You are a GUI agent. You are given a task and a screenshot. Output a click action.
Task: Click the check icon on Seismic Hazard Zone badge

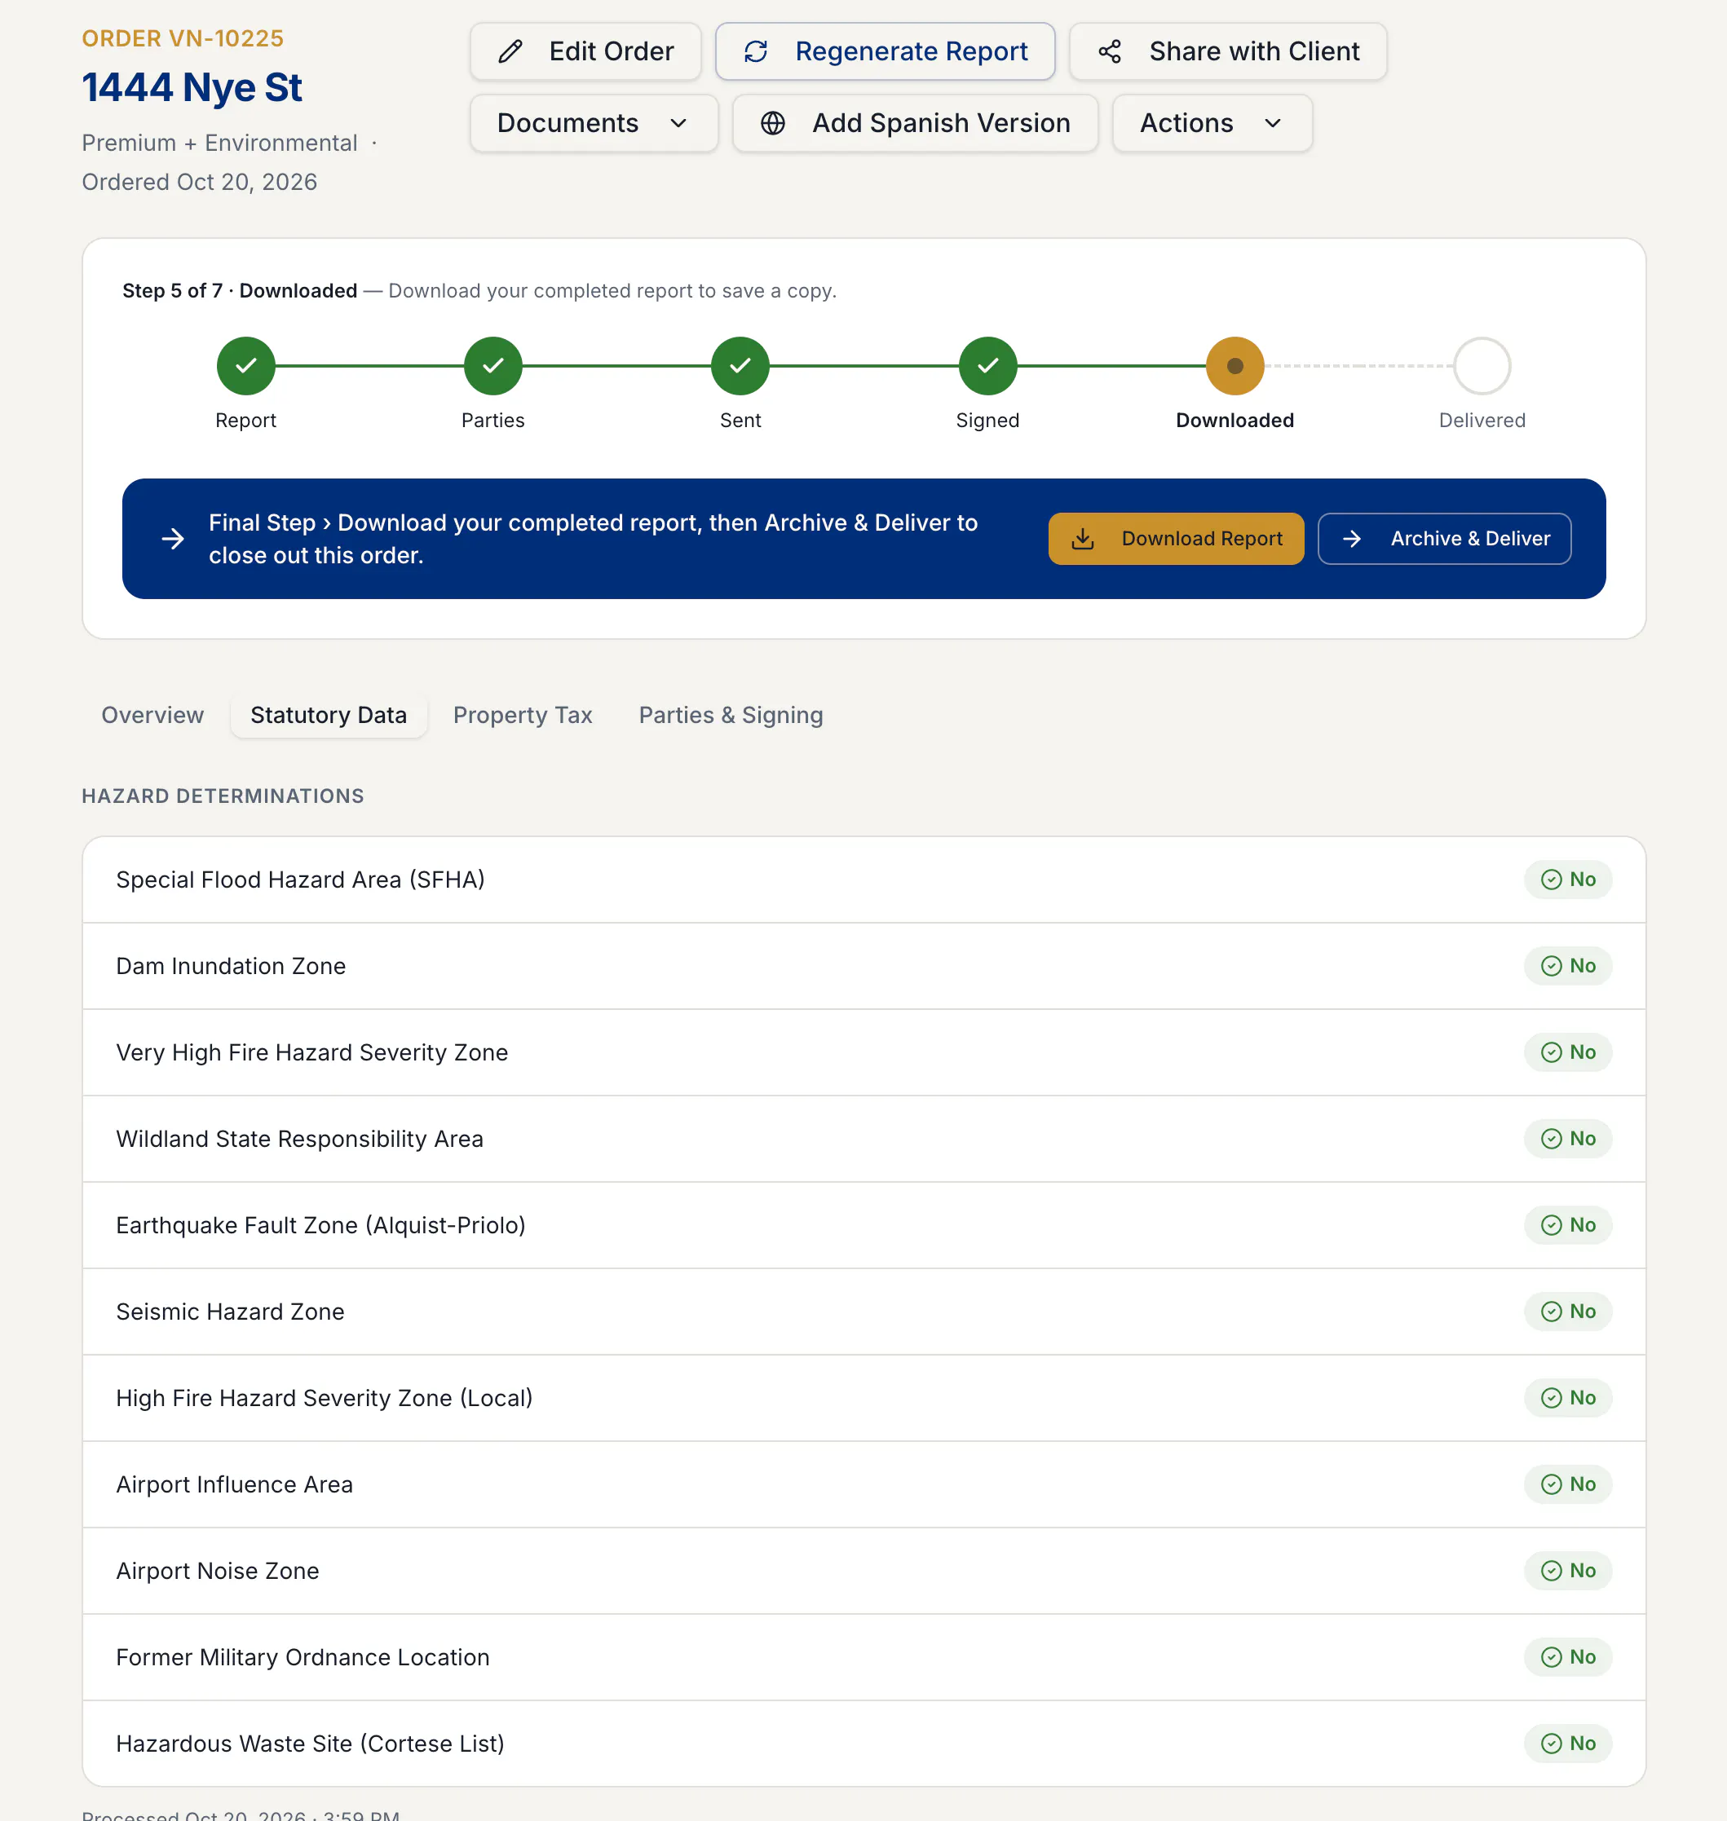coord(1551,1312)
